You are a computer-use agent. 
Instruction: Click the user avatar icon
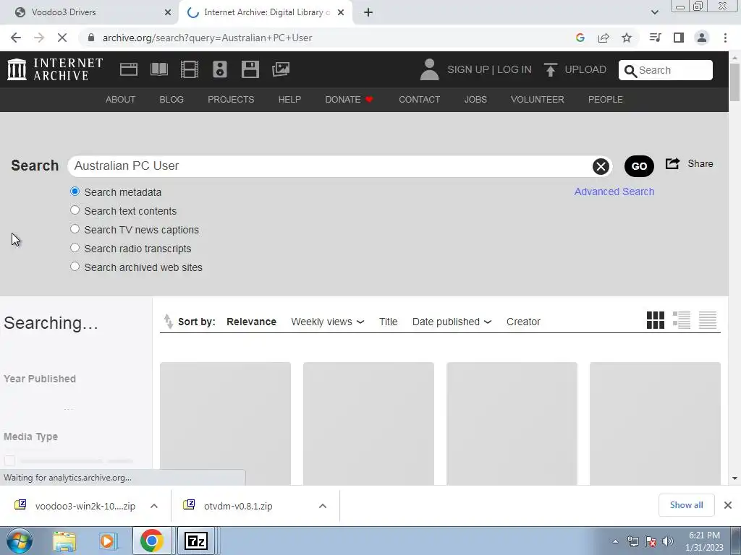coord(429,69)
